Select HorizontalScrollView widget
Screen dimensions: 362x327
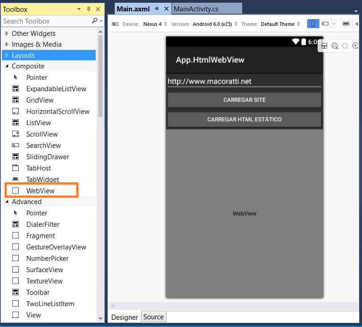click(x=58, y=111)
